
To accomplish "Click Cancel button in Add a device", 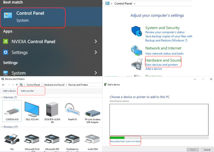I will [x=207, y=150].
